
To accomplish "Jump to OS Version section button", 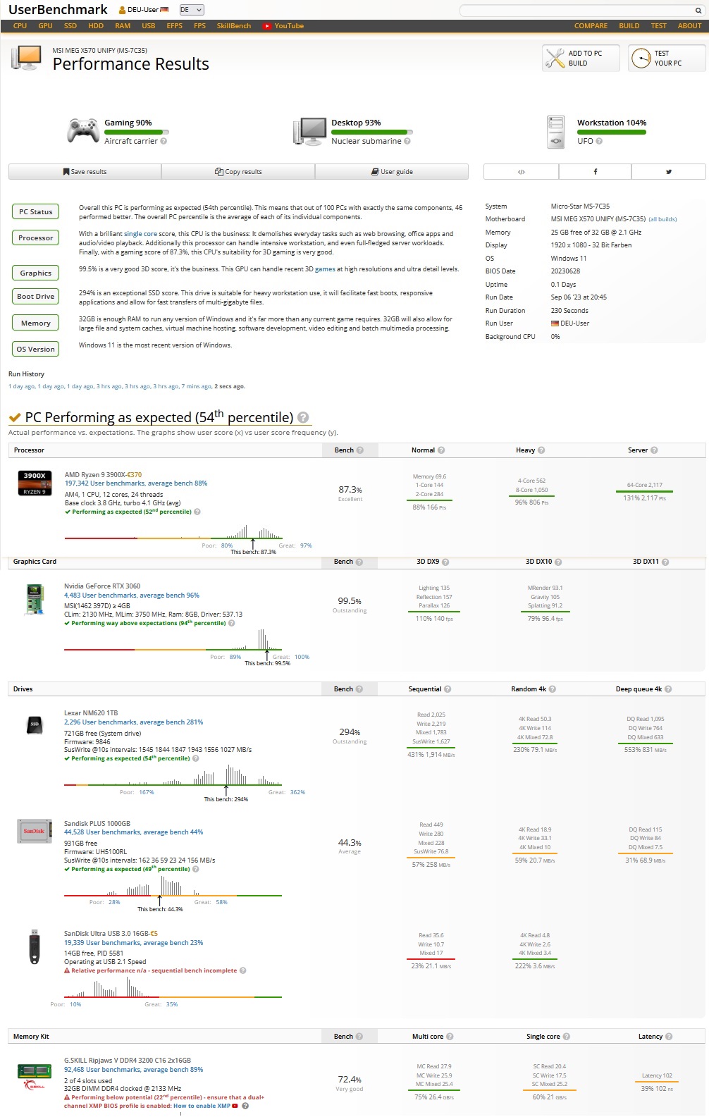I will 35,349.
